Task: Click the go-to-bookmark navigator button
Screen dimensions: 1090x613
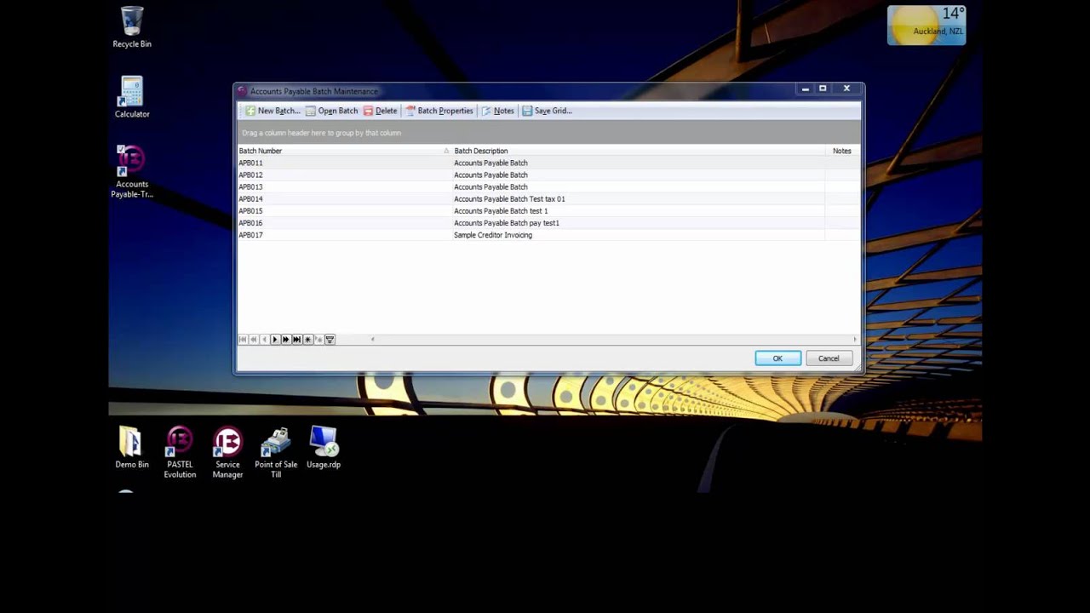Action: [x=319, y=340]
